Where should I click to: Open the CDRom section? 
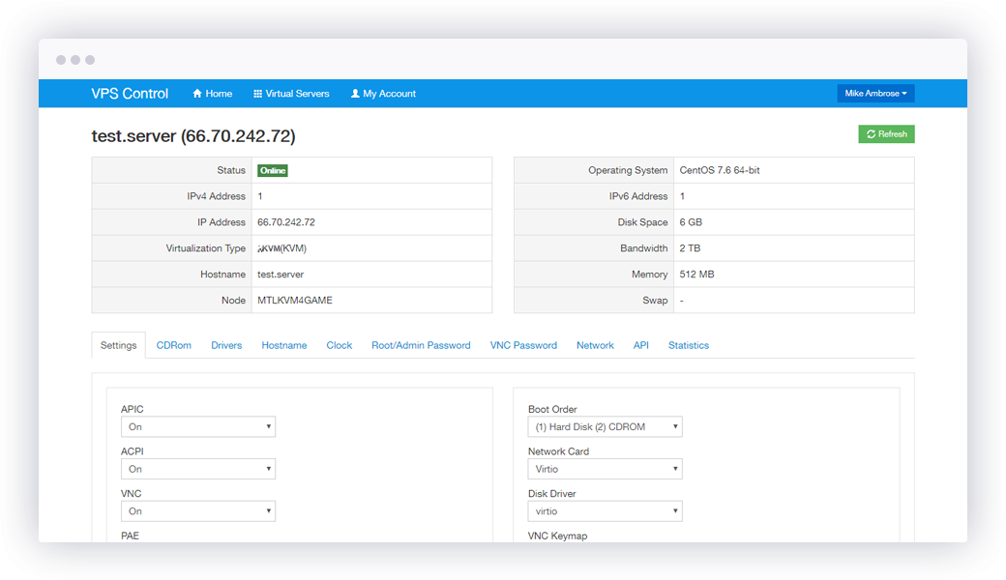(173, 345)
